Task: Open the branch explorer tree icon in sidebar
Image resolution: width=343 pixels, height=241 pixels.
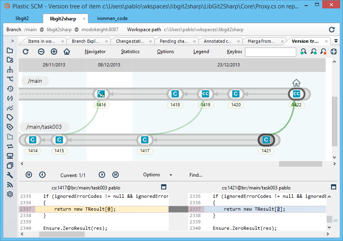Action: pyautogui.click(x=10, y=70)
